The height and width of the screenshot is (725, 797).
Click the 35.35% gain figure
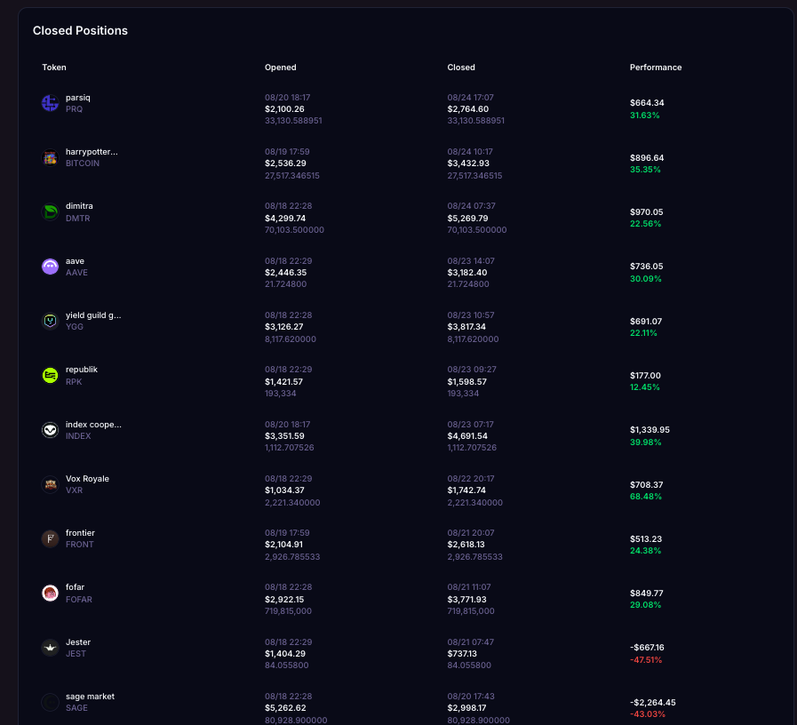645,170
